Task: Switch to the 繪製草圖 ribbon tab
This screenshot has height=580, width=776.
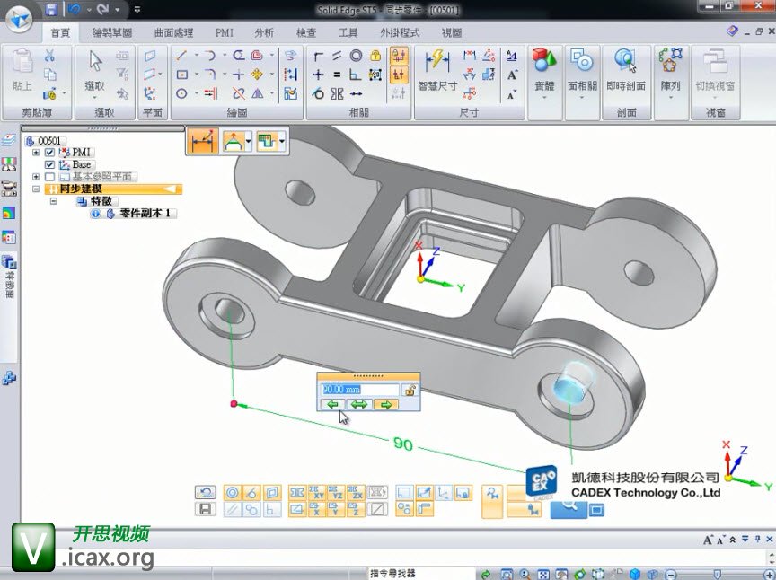Action: (111, 33)
